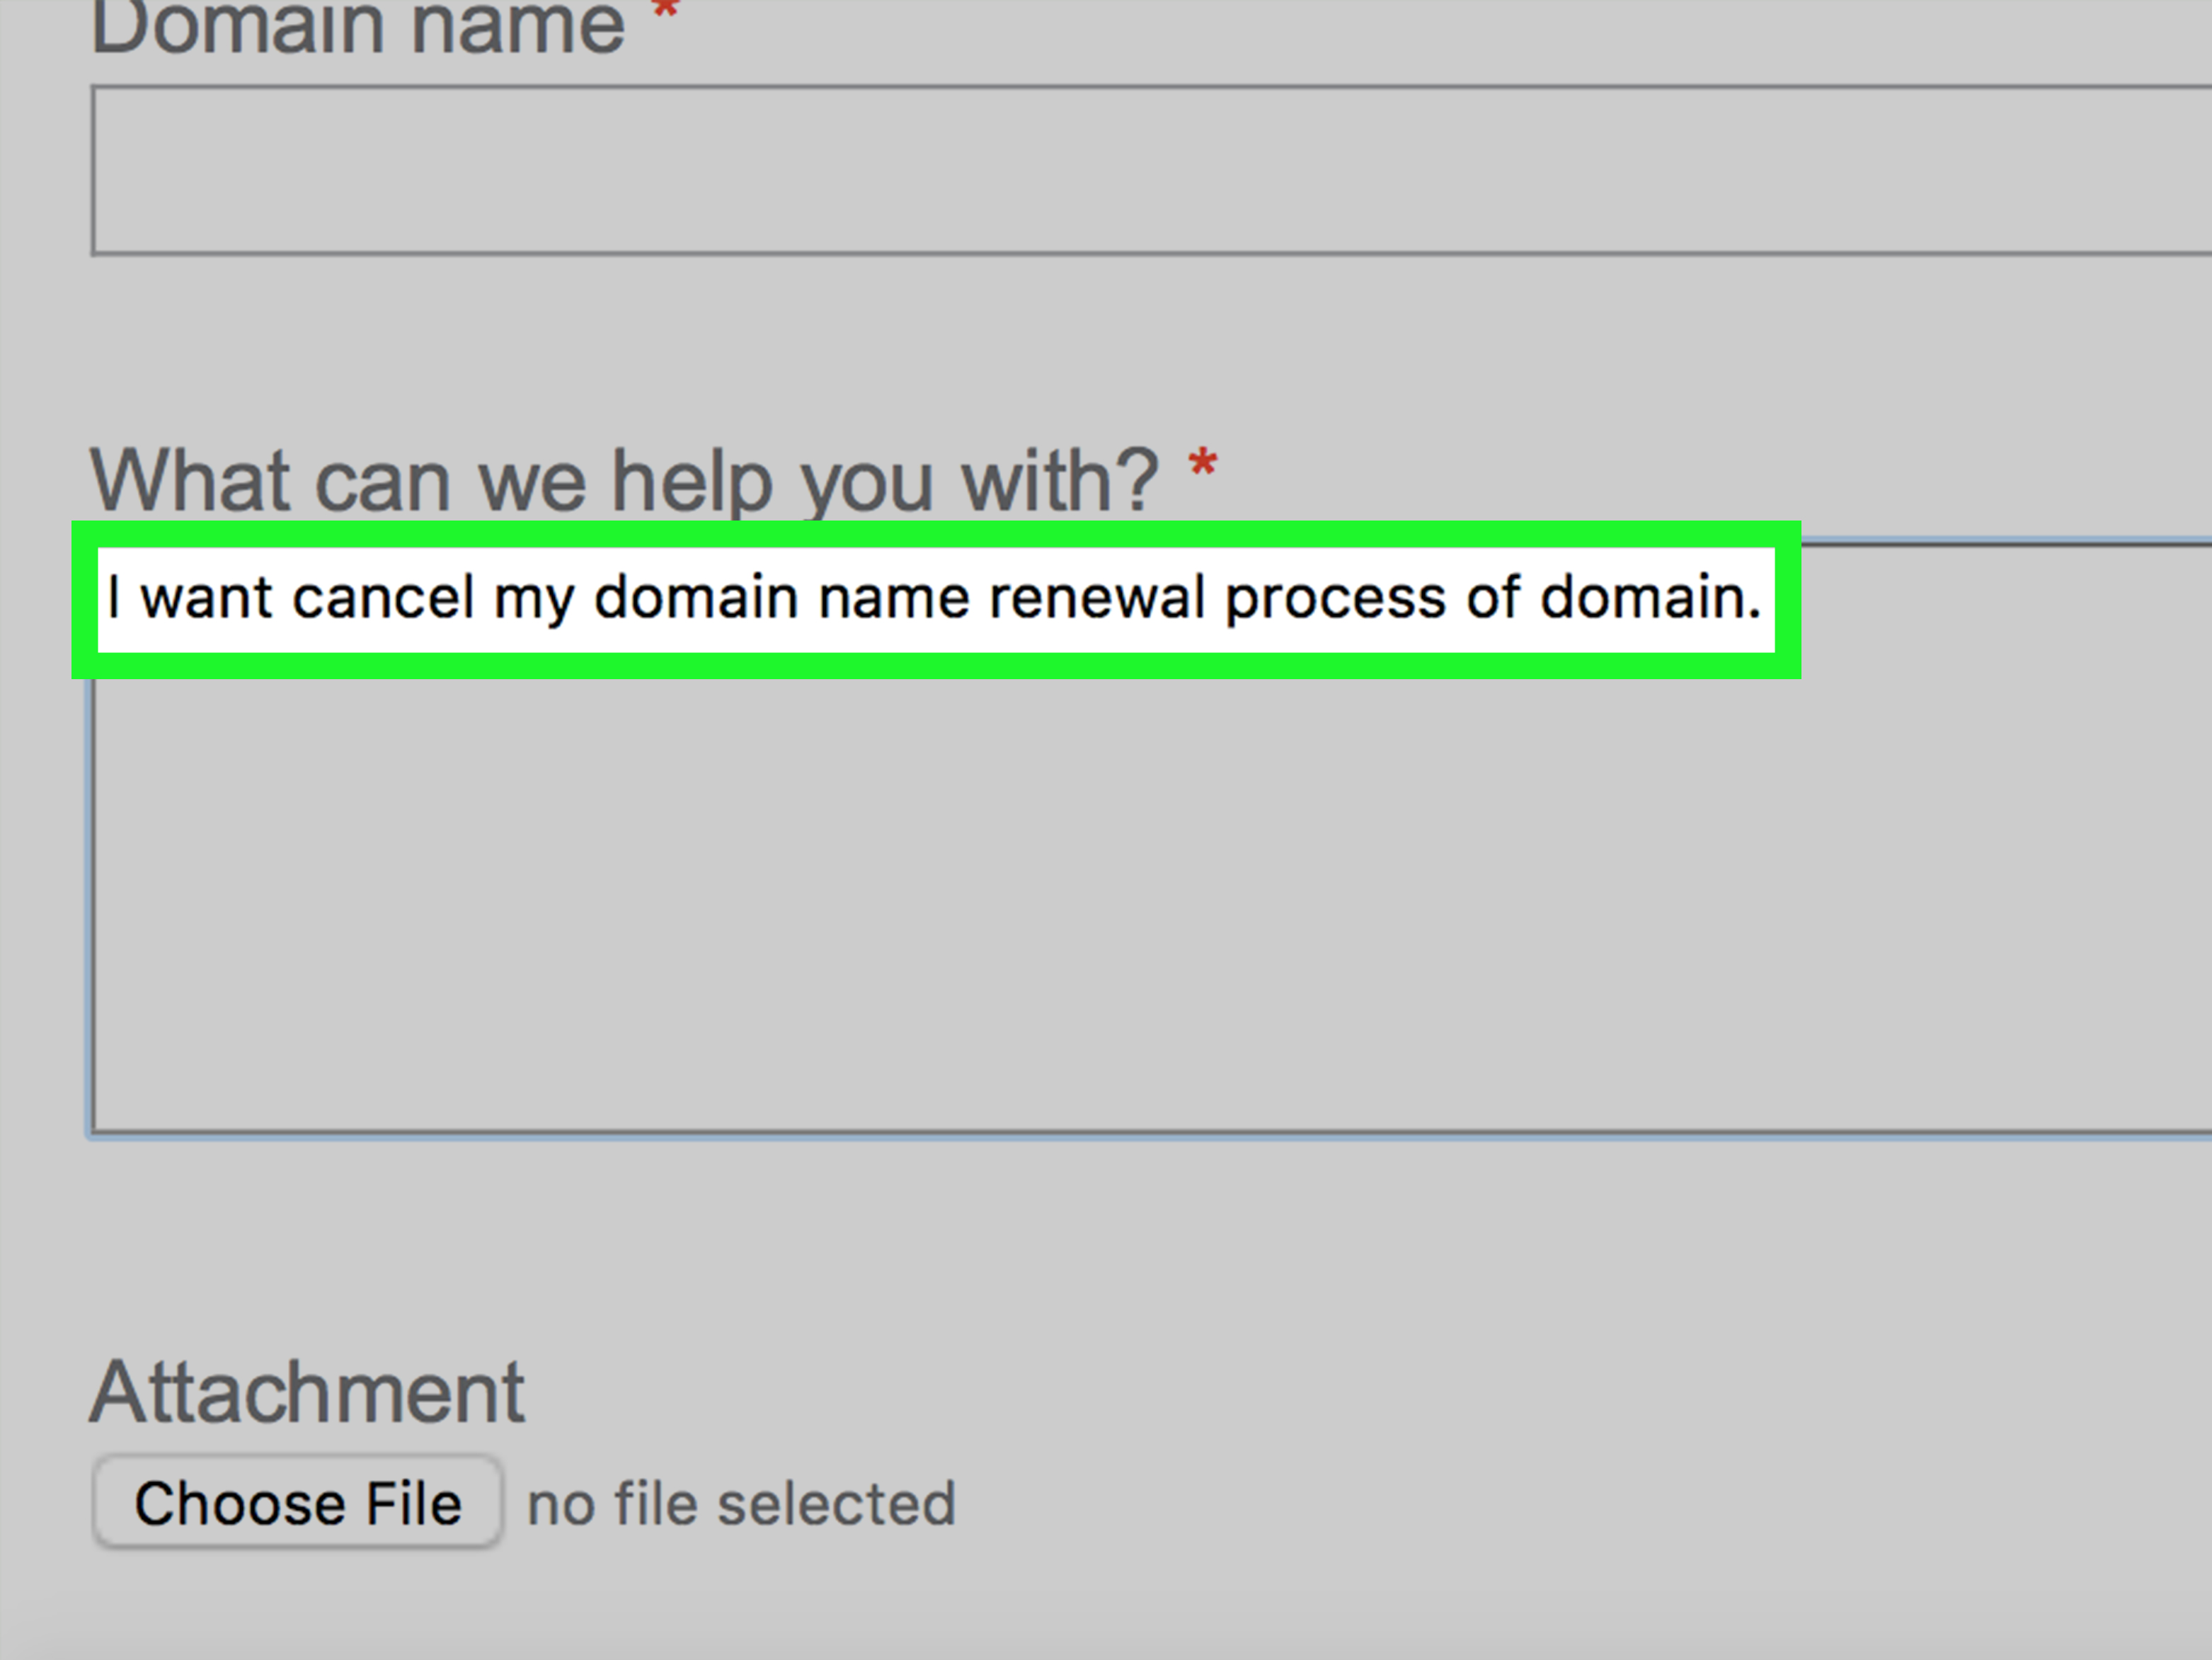
Task: Click the 'I want cancel my domain name renewal' text
Action: (655, 598)
